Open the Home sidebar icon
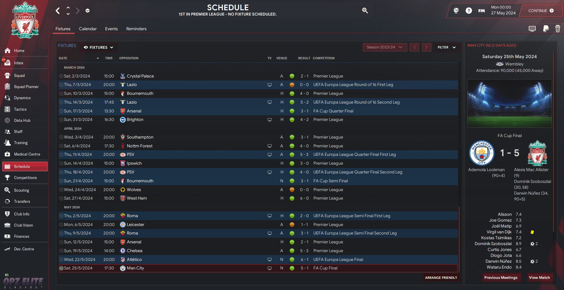The height and width of the screenshot is (290, 564). [8, 50]
